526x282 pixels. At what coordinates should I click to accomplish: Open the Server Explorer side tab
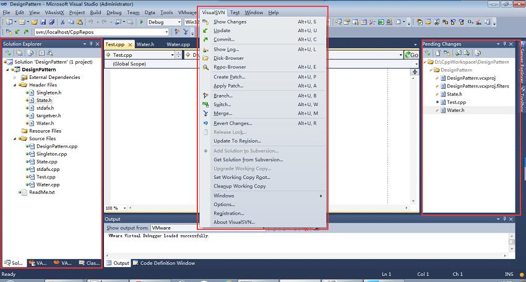click(523, 64)
